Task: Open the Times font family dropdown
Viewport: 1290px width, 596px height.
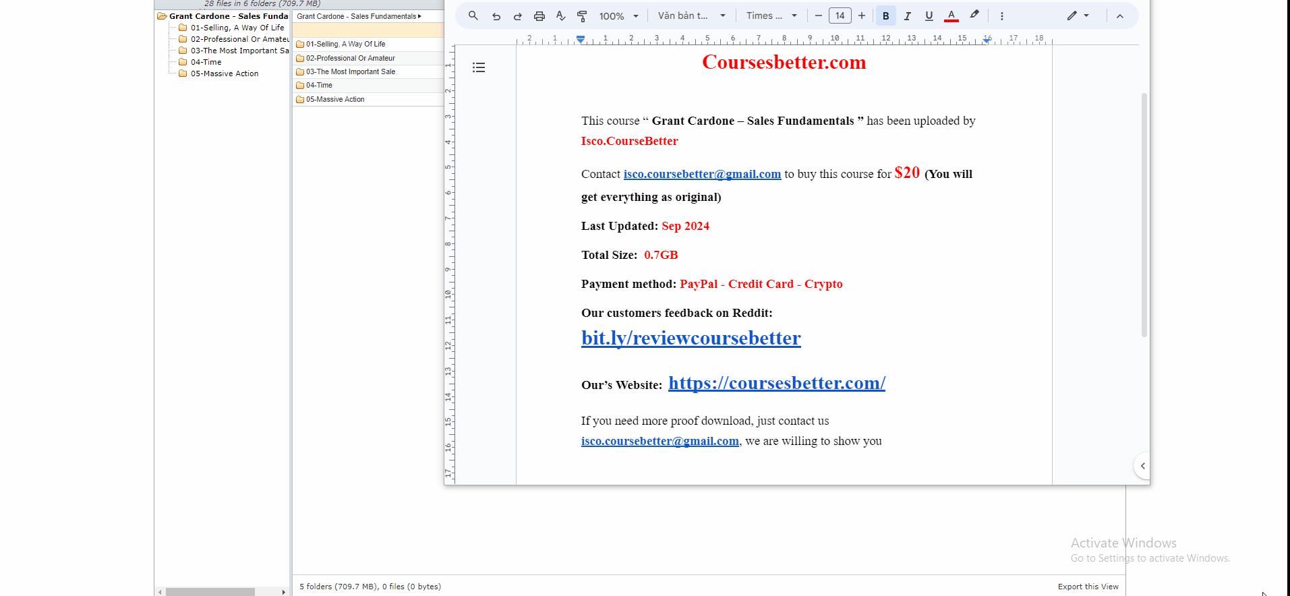Action: (771, 16)
